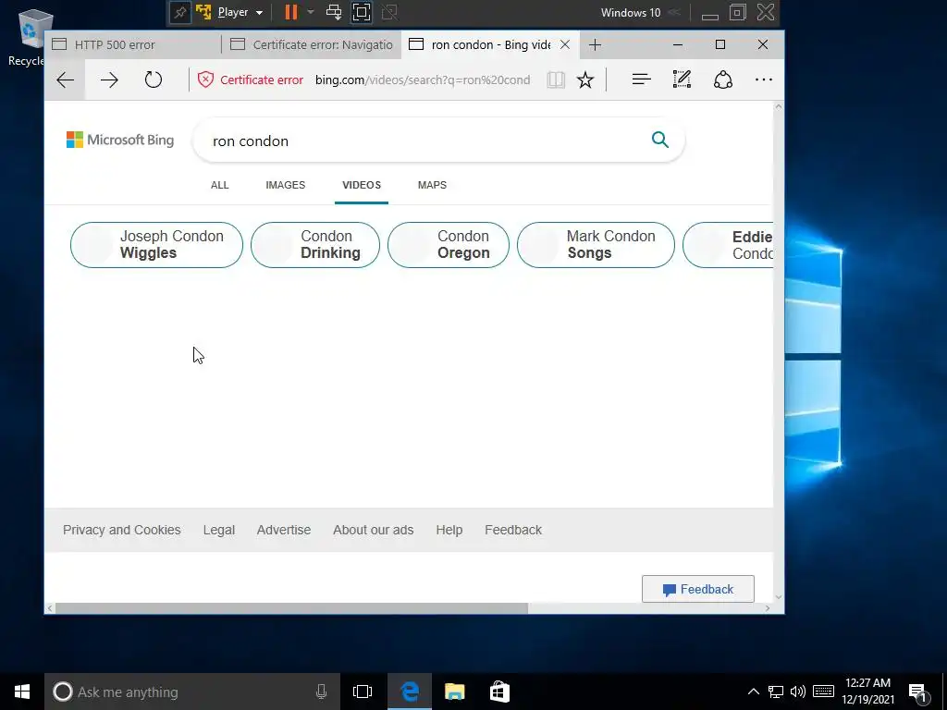Open the Certificate error shield warning

250,80
